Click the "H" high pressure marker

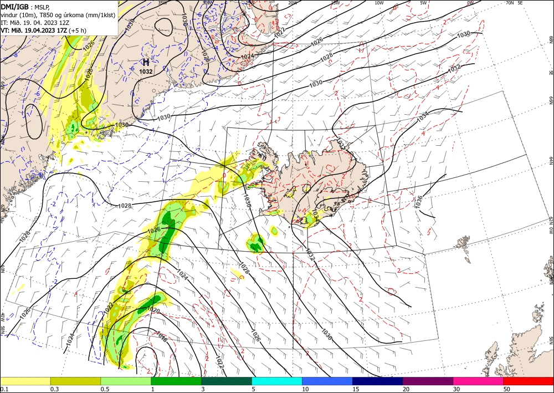pos(146,63)
